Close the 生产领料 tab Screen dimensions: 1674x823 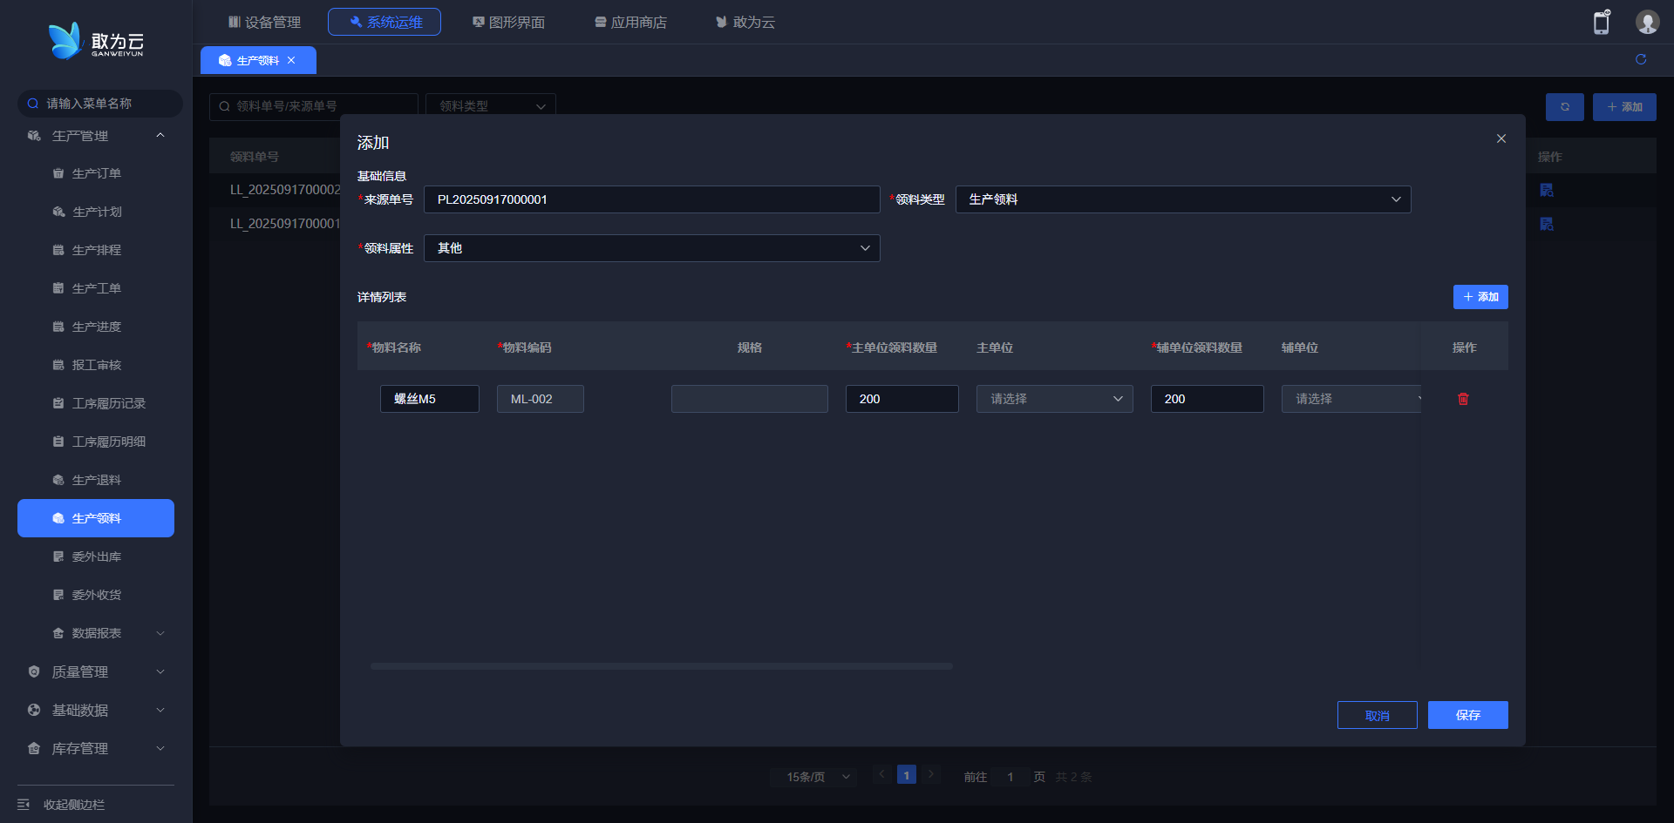coord(291,60)
